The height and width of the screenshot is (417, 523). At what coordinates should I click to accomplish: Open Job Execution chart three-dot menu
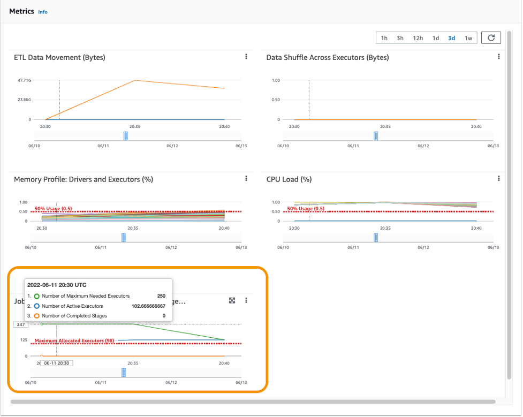pyautogui.click(x=246, y=300)
